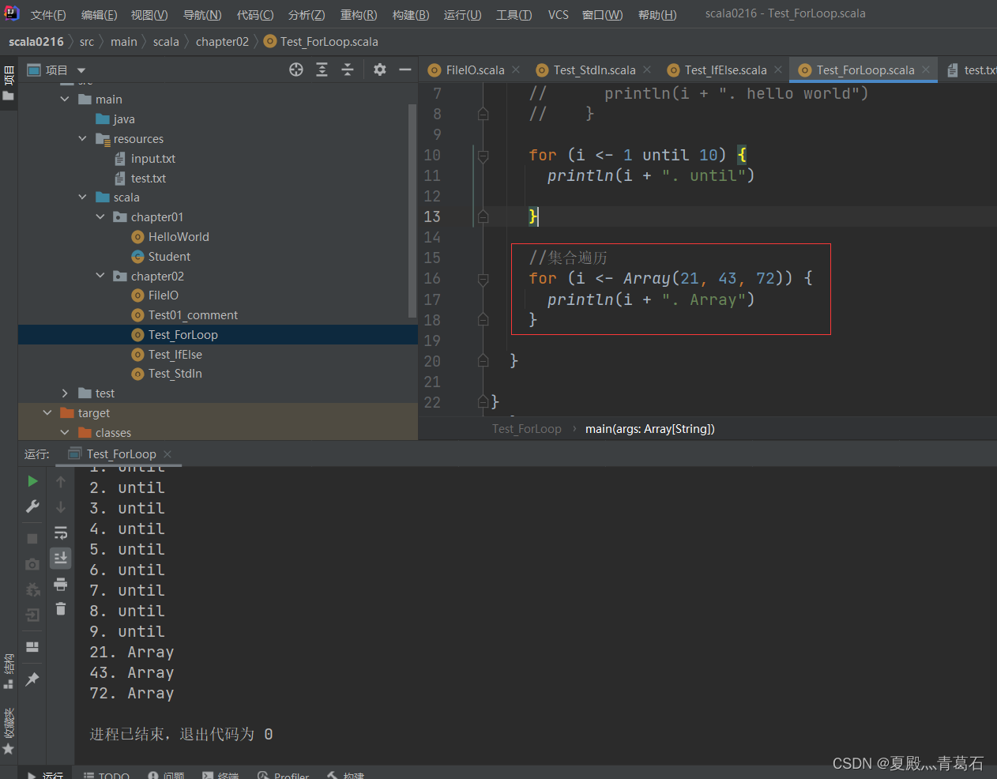
Task: Click the stop process square icon
Action: [x=32, y=538]
